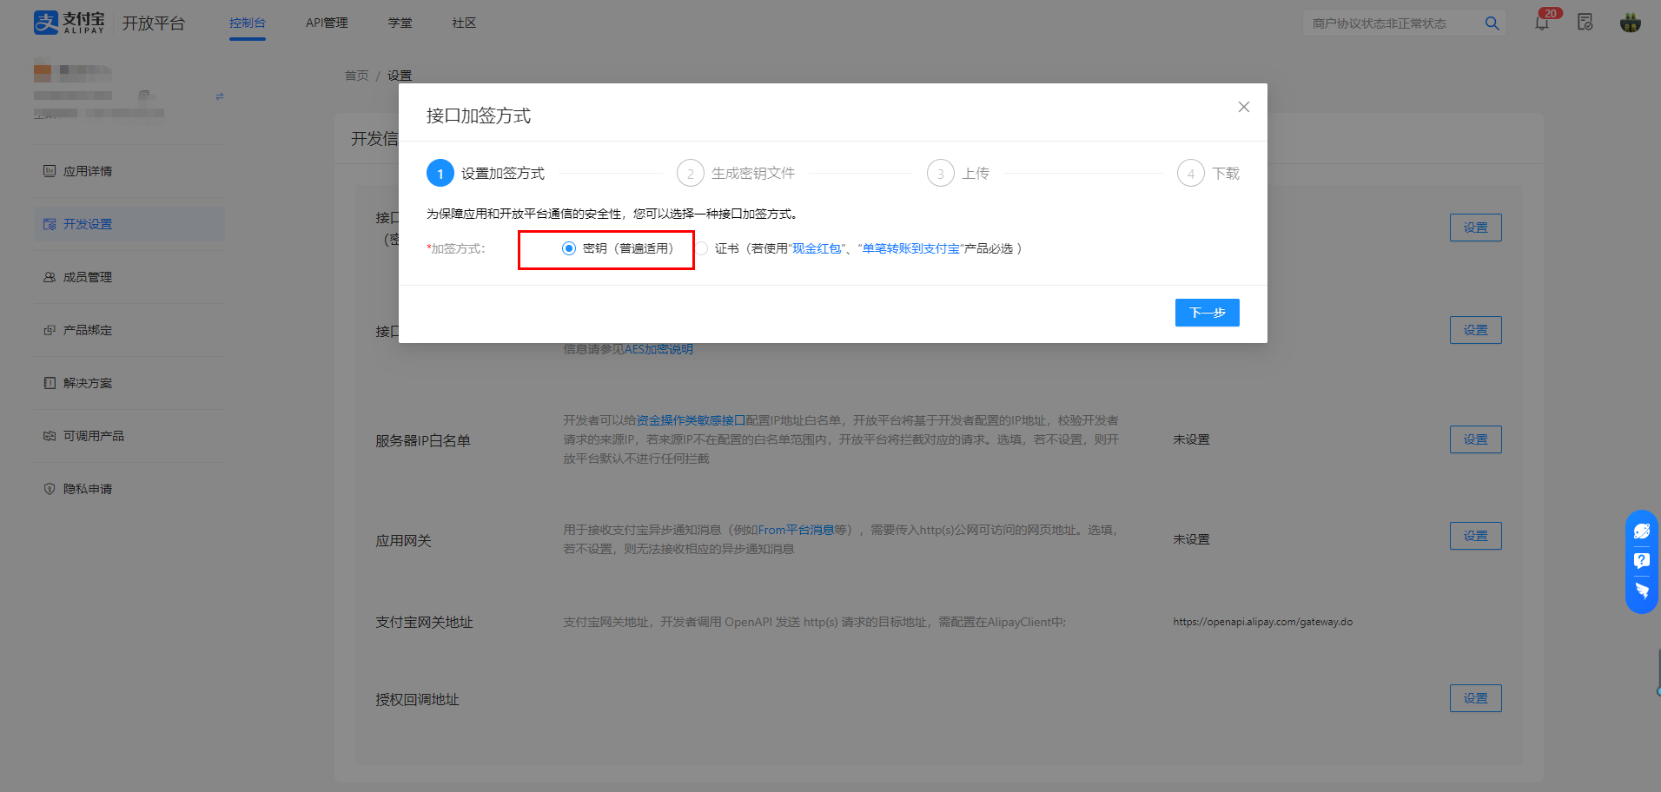Open the 资金操作类敏感接口 link
Image resolution: width=1661 pixels, height=792 pixels.
[691, 420]
